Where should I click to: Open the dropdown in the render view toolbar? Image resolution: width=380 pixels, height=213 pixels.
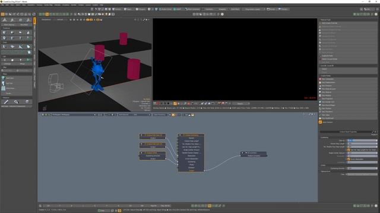240,104
